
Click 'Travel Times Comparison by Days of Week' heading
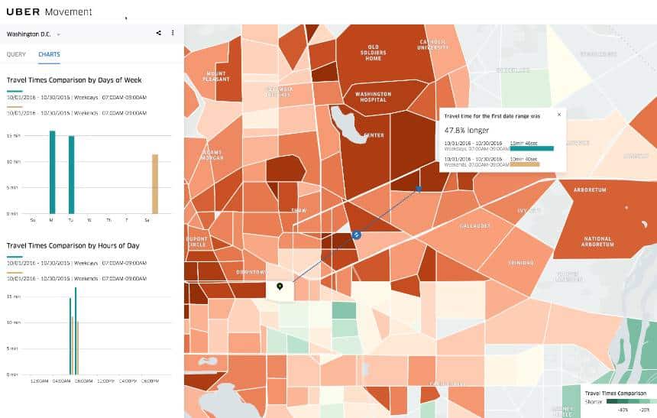(x=74, y=80)
